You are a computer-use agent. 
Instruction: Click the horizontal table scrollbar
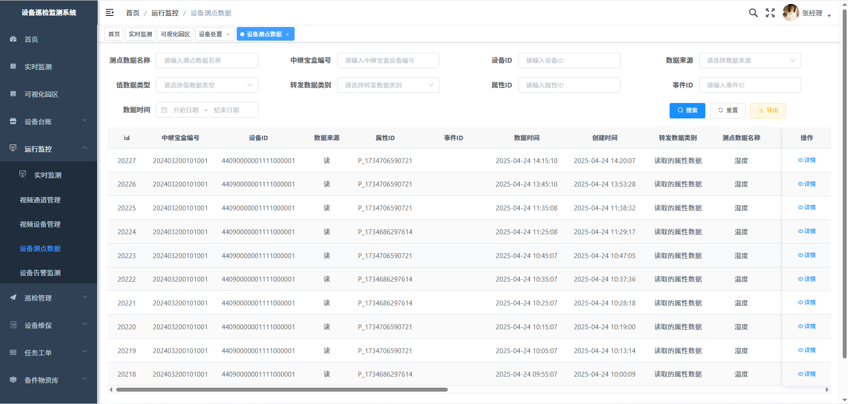pyautogui.click(x=282, y=390)
